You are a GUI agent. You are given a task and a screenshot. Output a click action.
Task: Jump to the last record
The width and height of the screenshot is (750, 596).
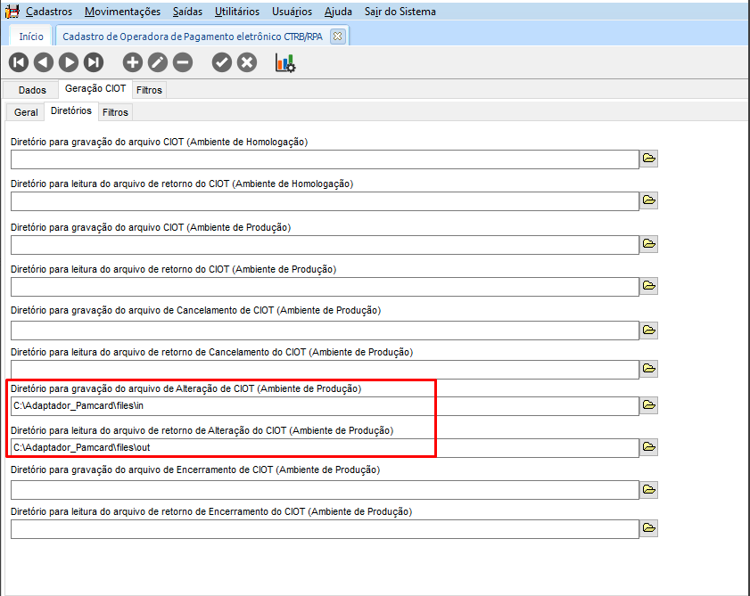point(94,62)
